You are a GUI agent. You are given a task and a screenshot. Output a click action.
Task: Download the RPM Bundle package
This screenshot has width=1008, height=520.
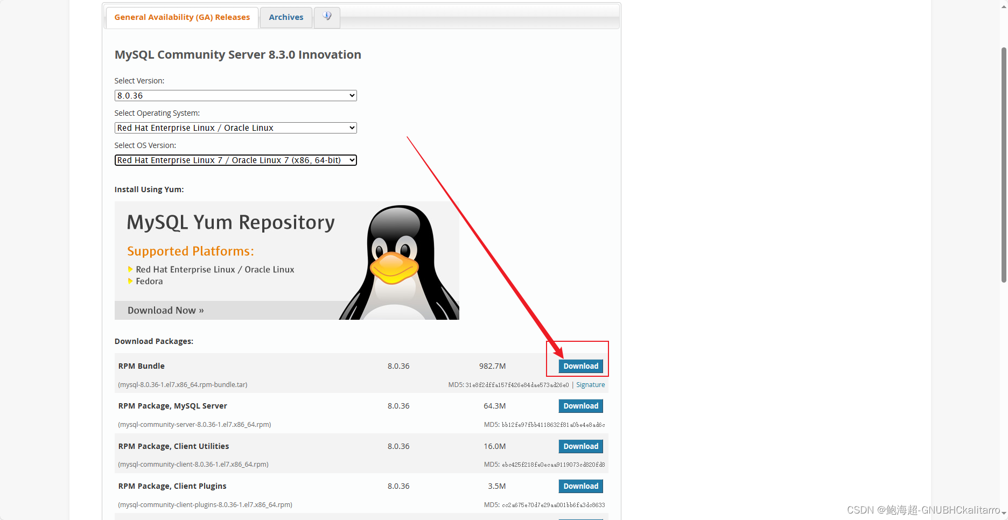tap(580, 366)
